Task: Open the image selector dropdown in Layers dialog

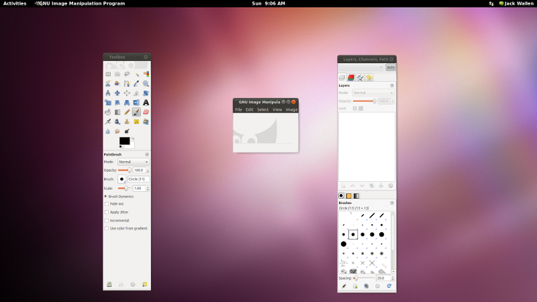Action: coord(361,68)
